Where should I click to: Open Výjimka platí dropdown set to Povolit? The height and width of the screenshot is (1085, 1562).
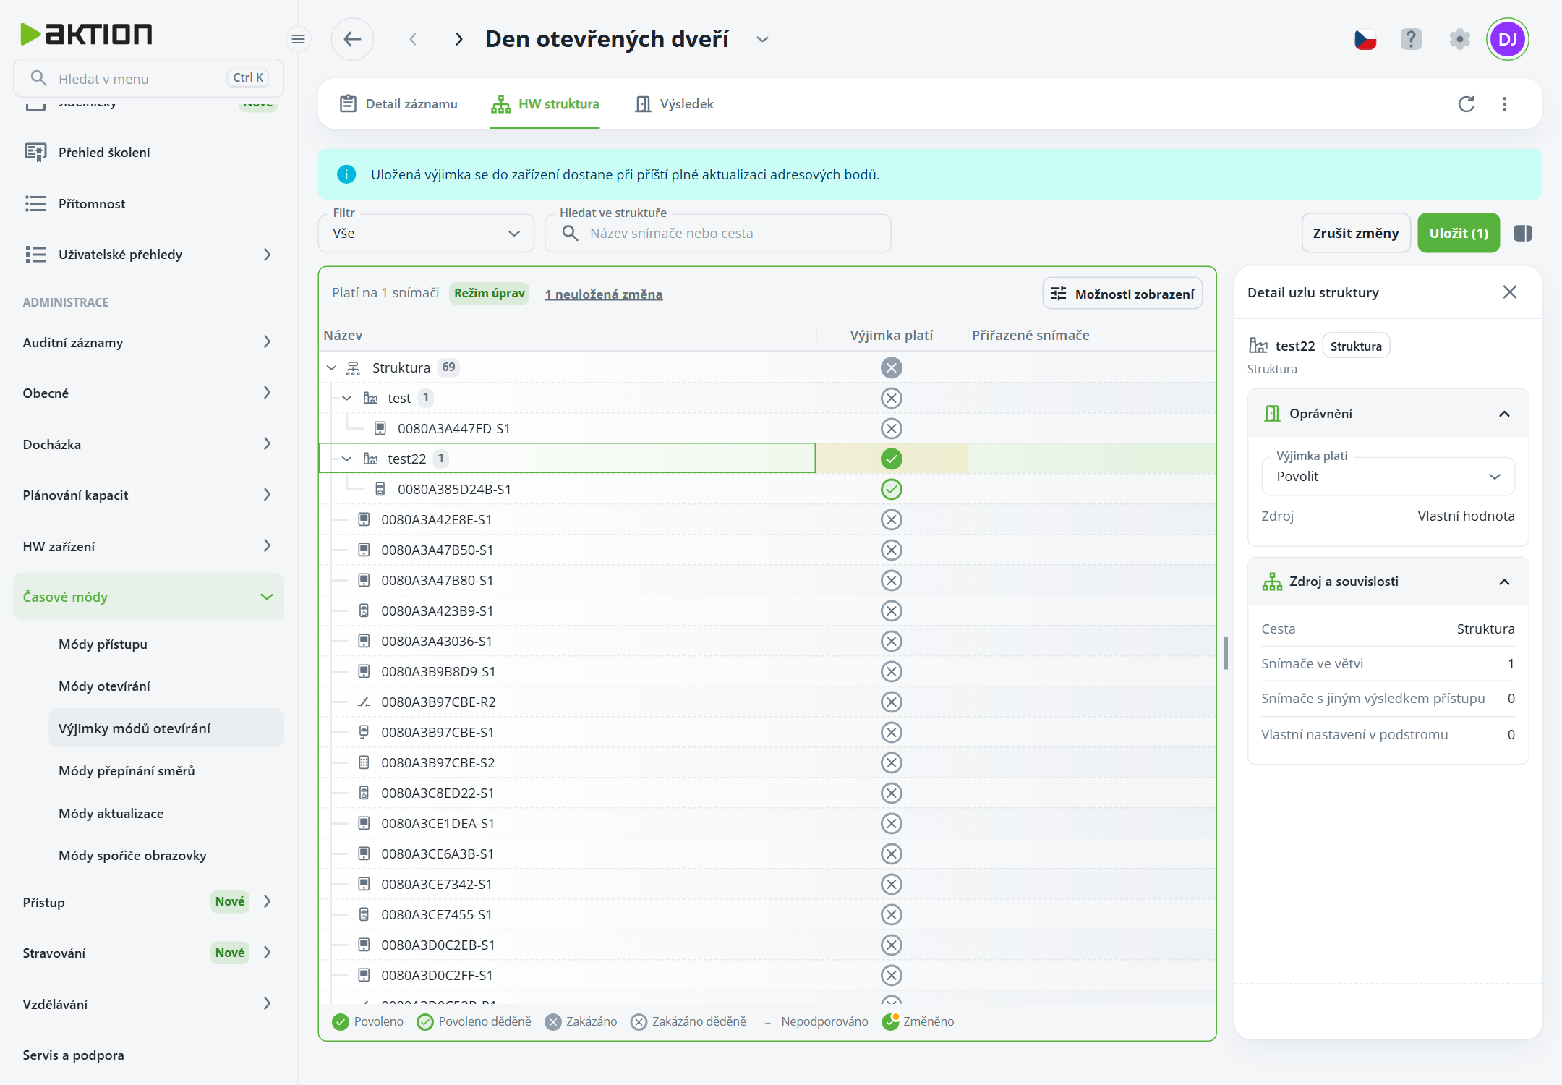(1388, 476)
